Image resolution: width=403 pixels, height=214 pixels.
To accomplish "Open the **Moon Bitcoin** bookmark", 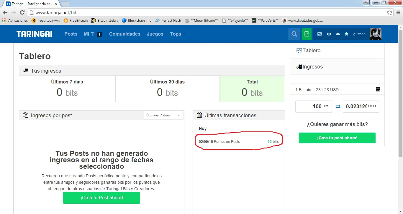I will [x=201, y=21].
